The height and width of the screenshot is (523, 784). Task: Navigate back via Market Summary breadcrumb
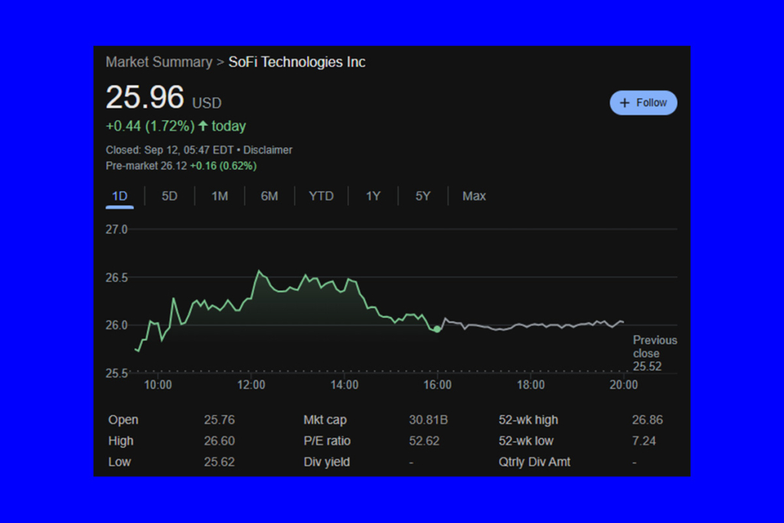coord(158,62)
